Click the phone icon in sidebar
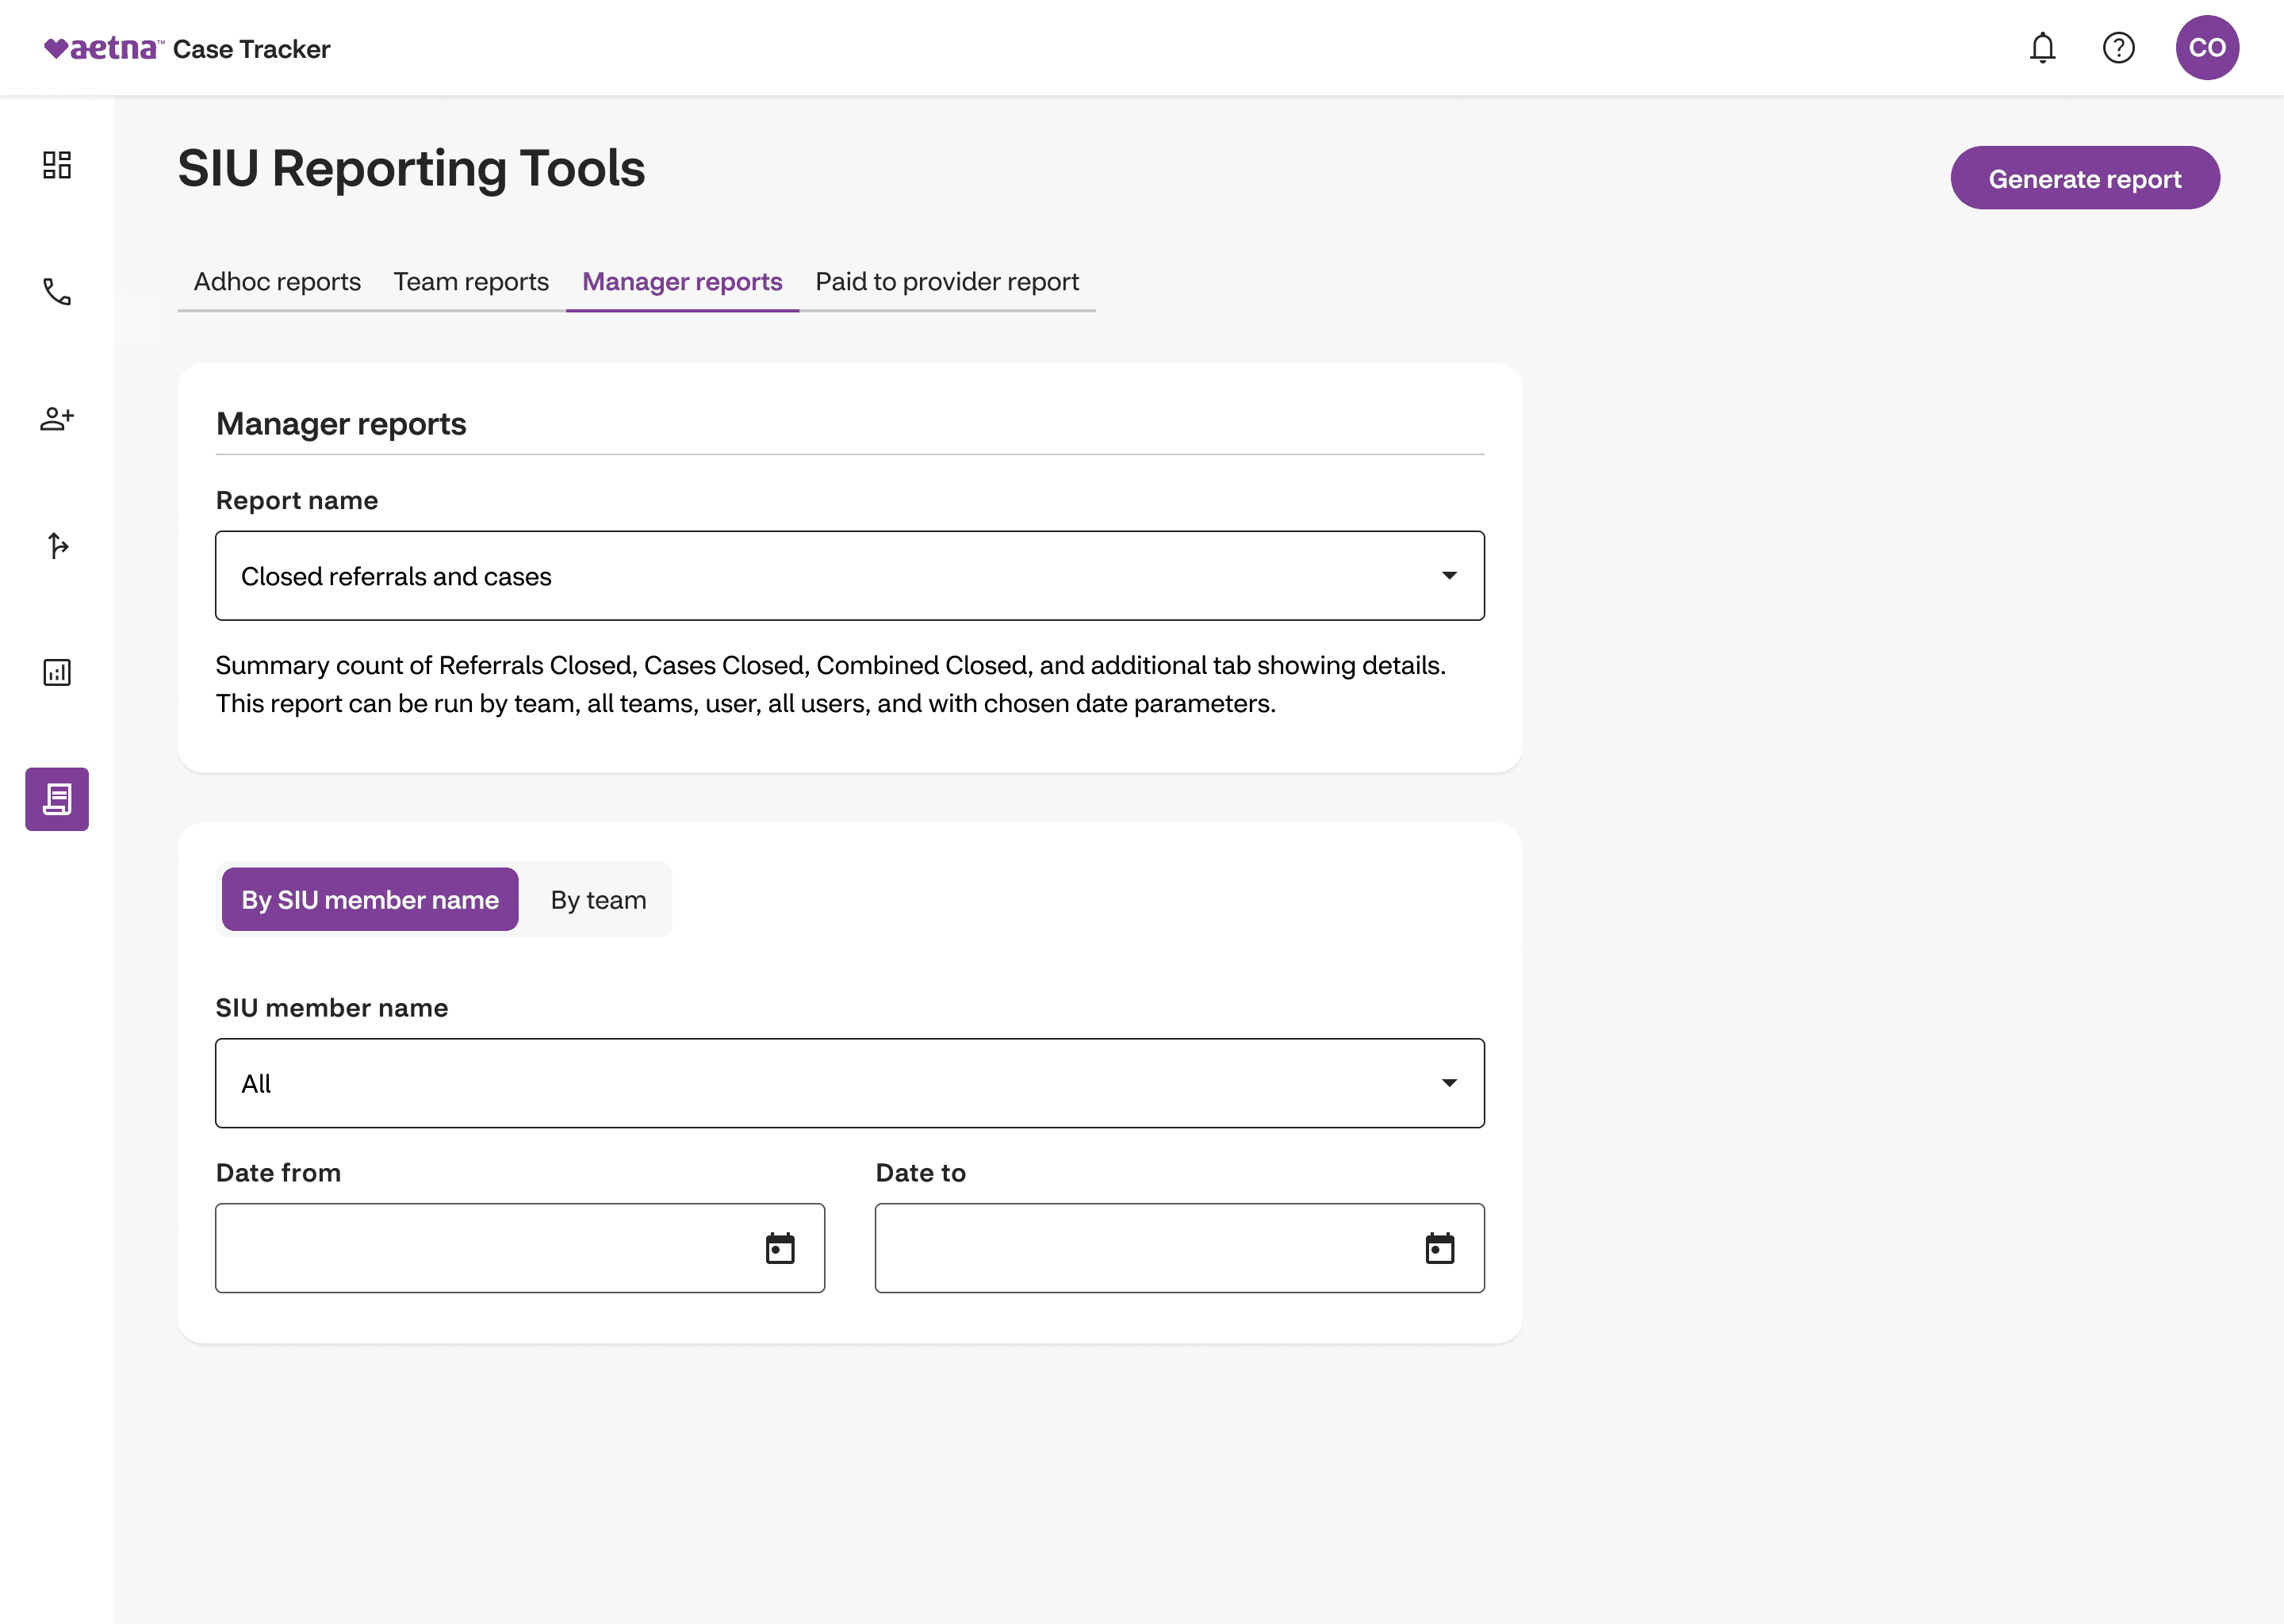 click(x=57, y=292)
